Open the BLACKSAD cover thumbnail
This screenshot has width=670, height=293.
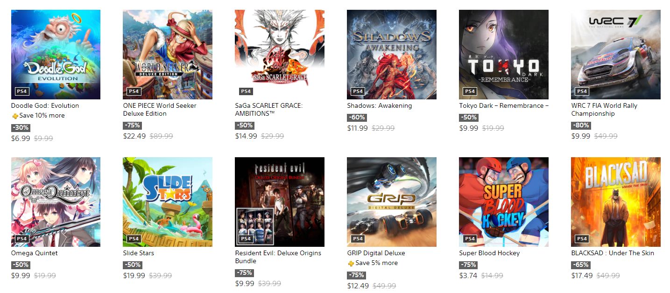616,202
